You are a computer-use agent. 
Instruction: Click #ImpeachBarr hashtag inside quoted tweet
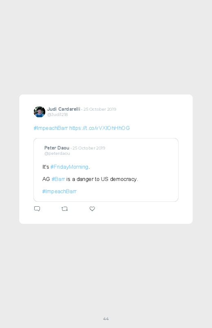59,192
